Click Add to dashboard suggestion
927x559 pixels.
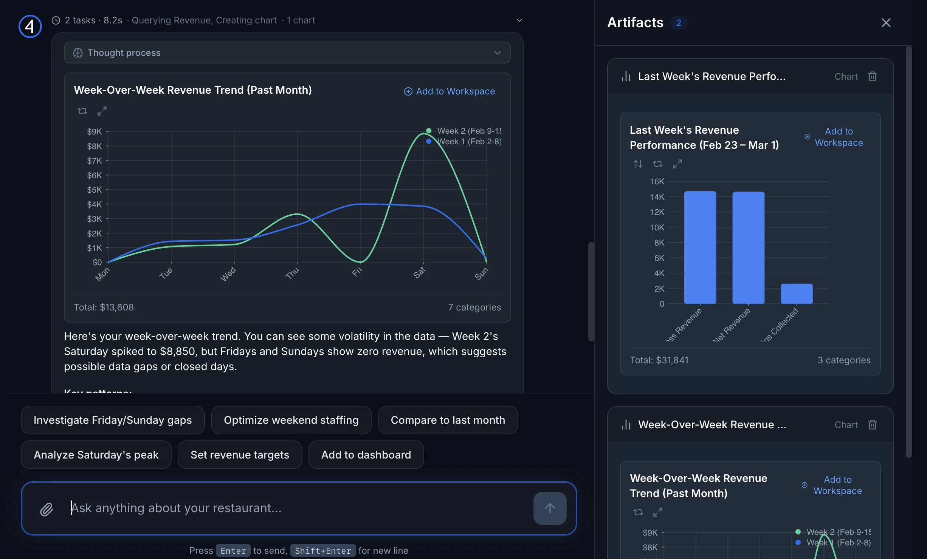366,455
